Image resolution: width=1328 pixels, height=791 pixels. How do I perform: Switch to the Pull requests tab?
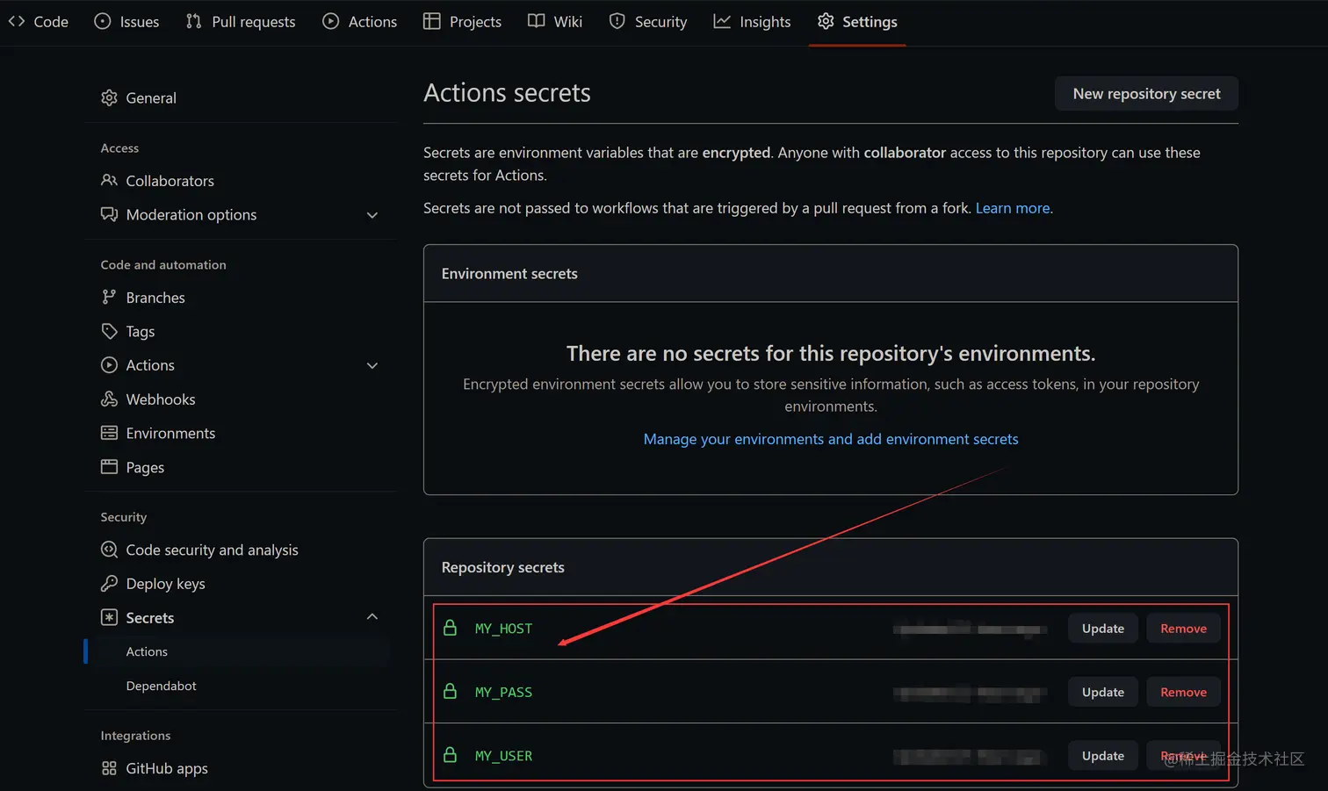tap(241, 22)
